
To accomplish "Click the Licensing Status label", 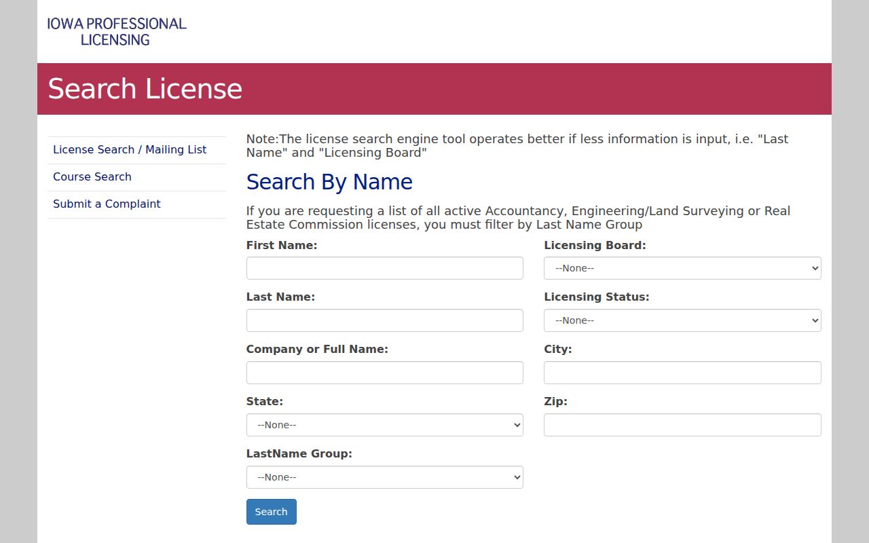I will click(597, 297).
